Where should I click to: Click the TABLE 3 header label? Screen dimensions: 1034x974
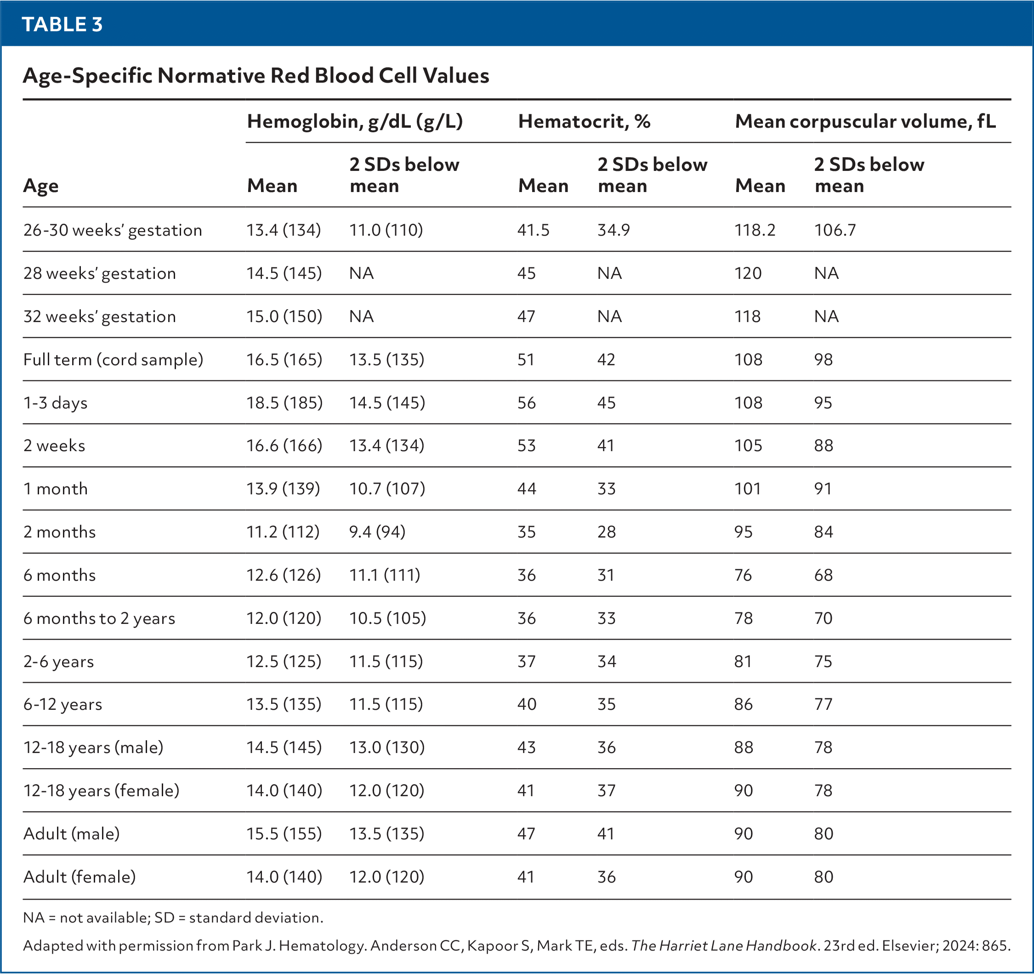pos(62,24)
